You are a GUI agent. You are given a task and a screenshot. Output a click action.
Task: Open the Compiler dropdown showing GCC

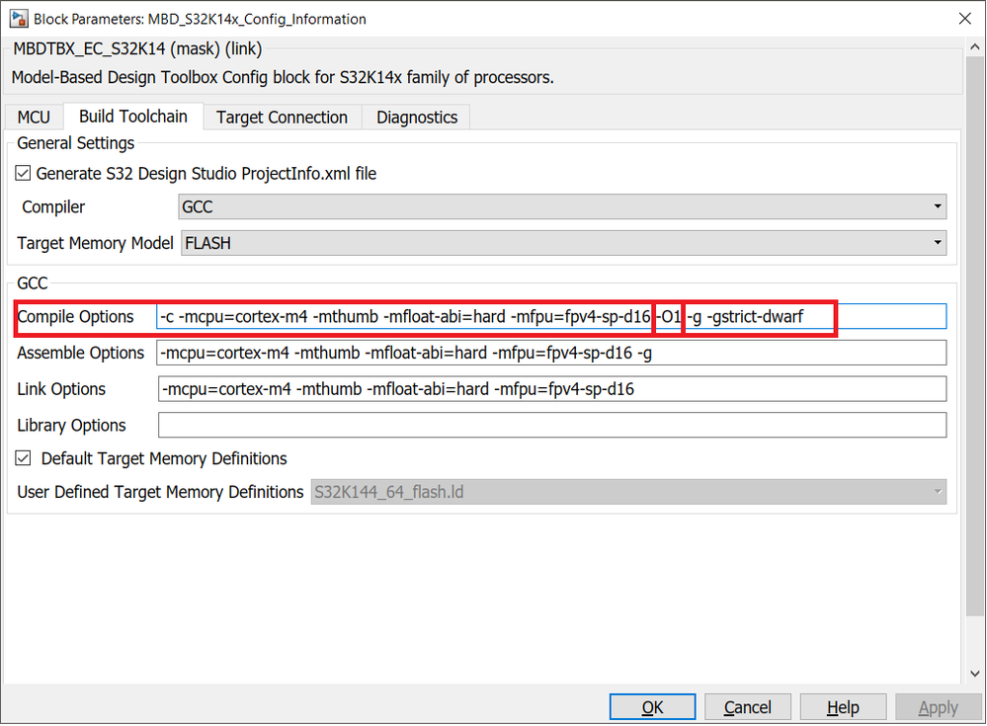point(562,206)
